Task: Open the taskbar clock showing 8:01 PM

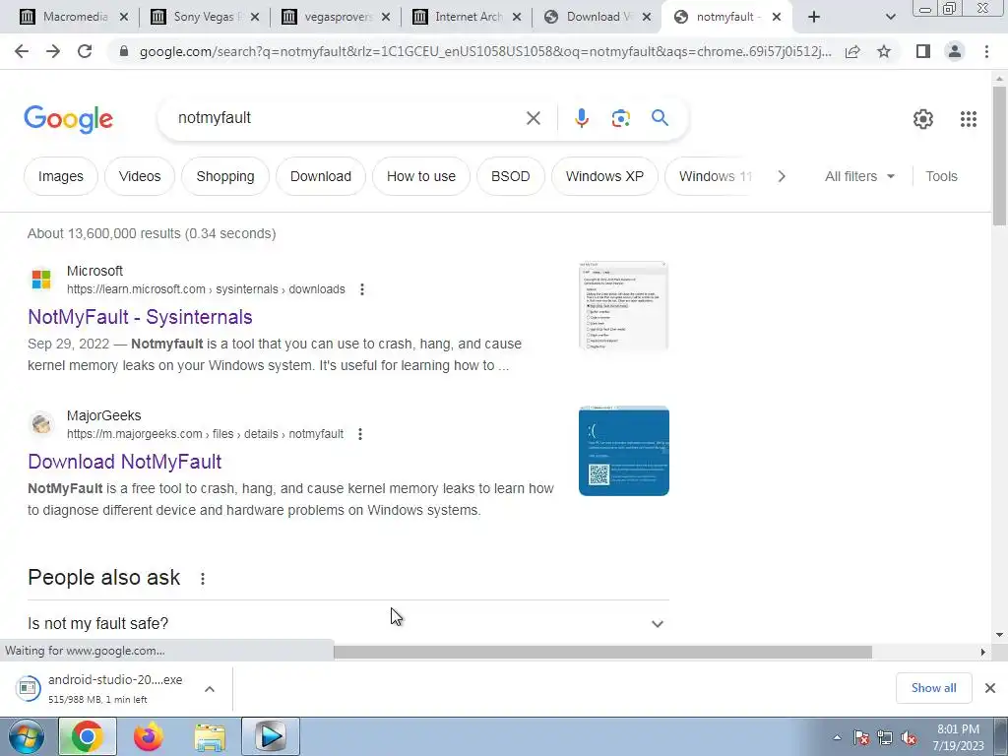Action: coord(958,737)
